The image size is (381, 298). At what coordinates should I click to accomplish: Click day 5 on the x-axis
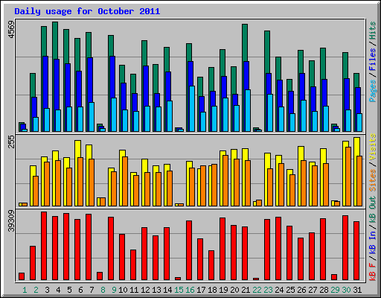[69, 290]
